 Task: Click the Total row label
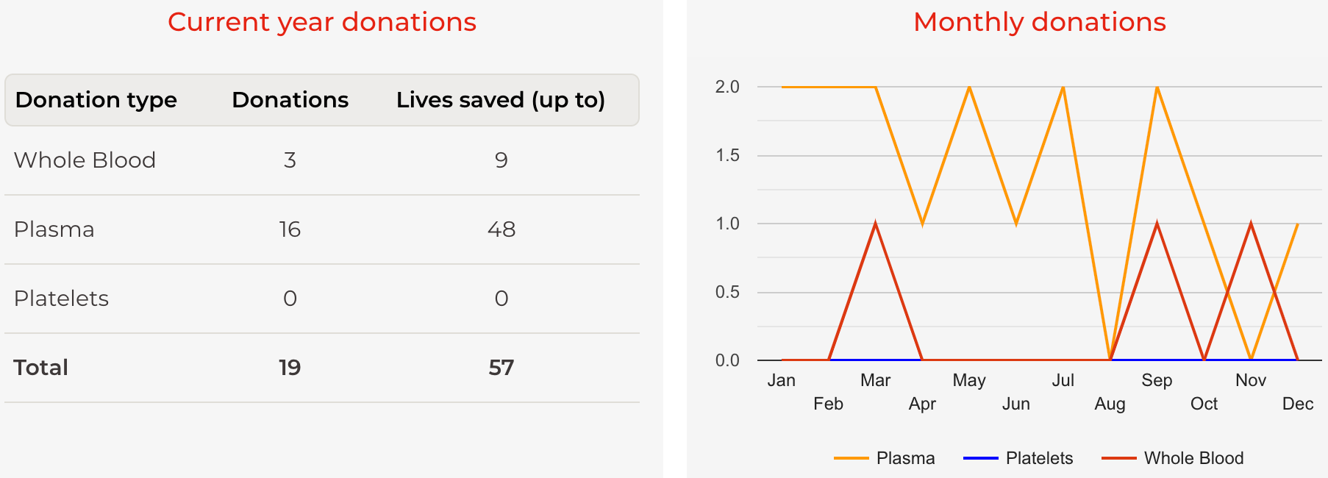pyautogui.click(x=41, y=368)
